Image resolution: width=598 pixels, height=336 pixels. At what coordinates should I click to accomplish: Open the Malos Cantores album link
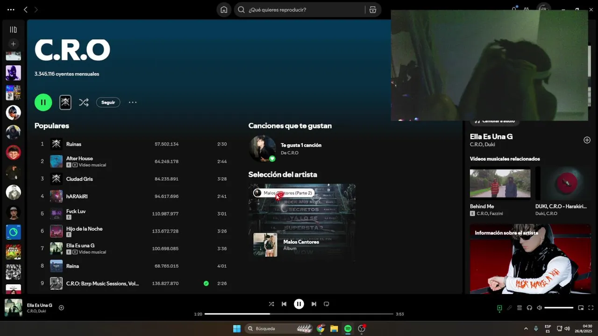(301, 242)
